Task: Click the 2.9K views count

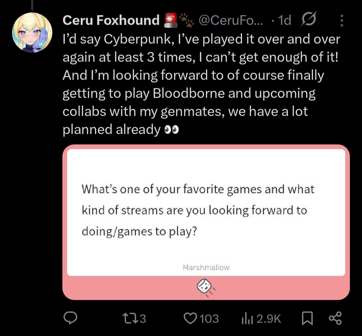Action: pos(268,318)
